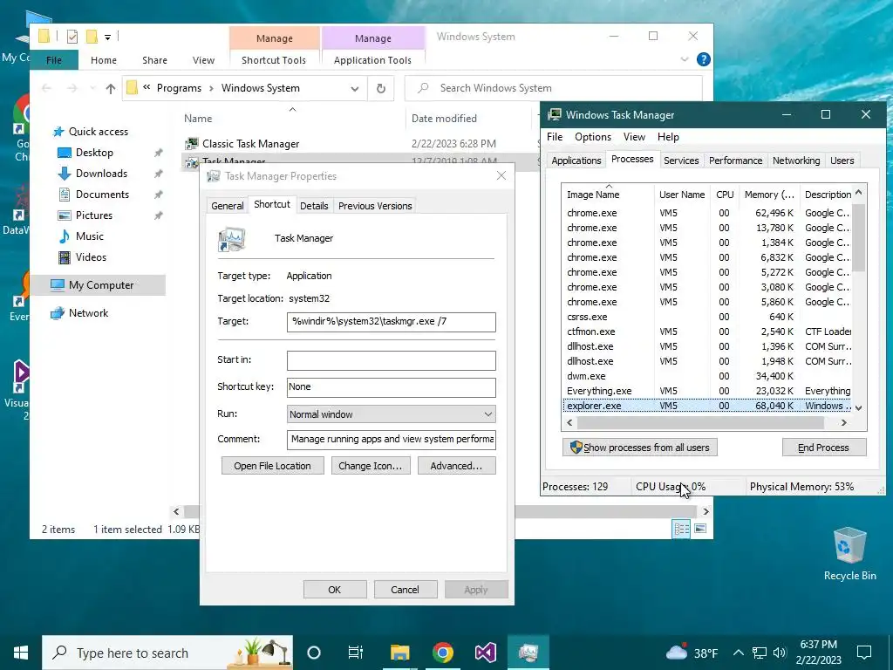Open the volume speaker tray icon
The width and height of the screenshot is (893, 670).
(780, 653)
